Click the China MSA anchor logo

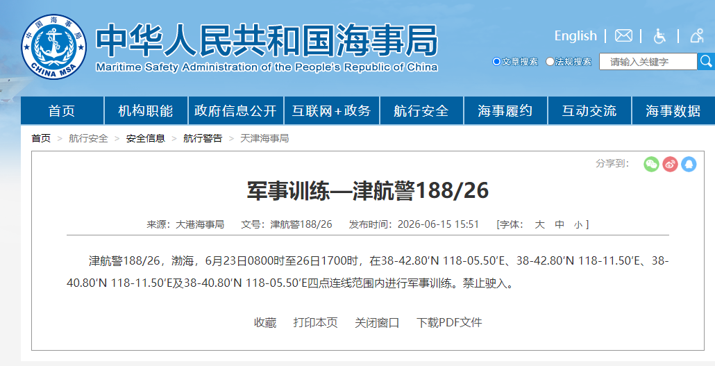(54, 47)
